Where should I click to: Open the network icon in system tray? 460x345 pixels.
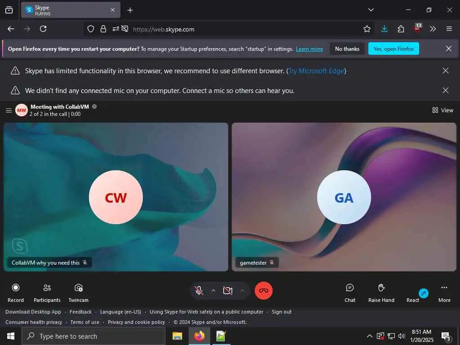(x=391, y=336)
